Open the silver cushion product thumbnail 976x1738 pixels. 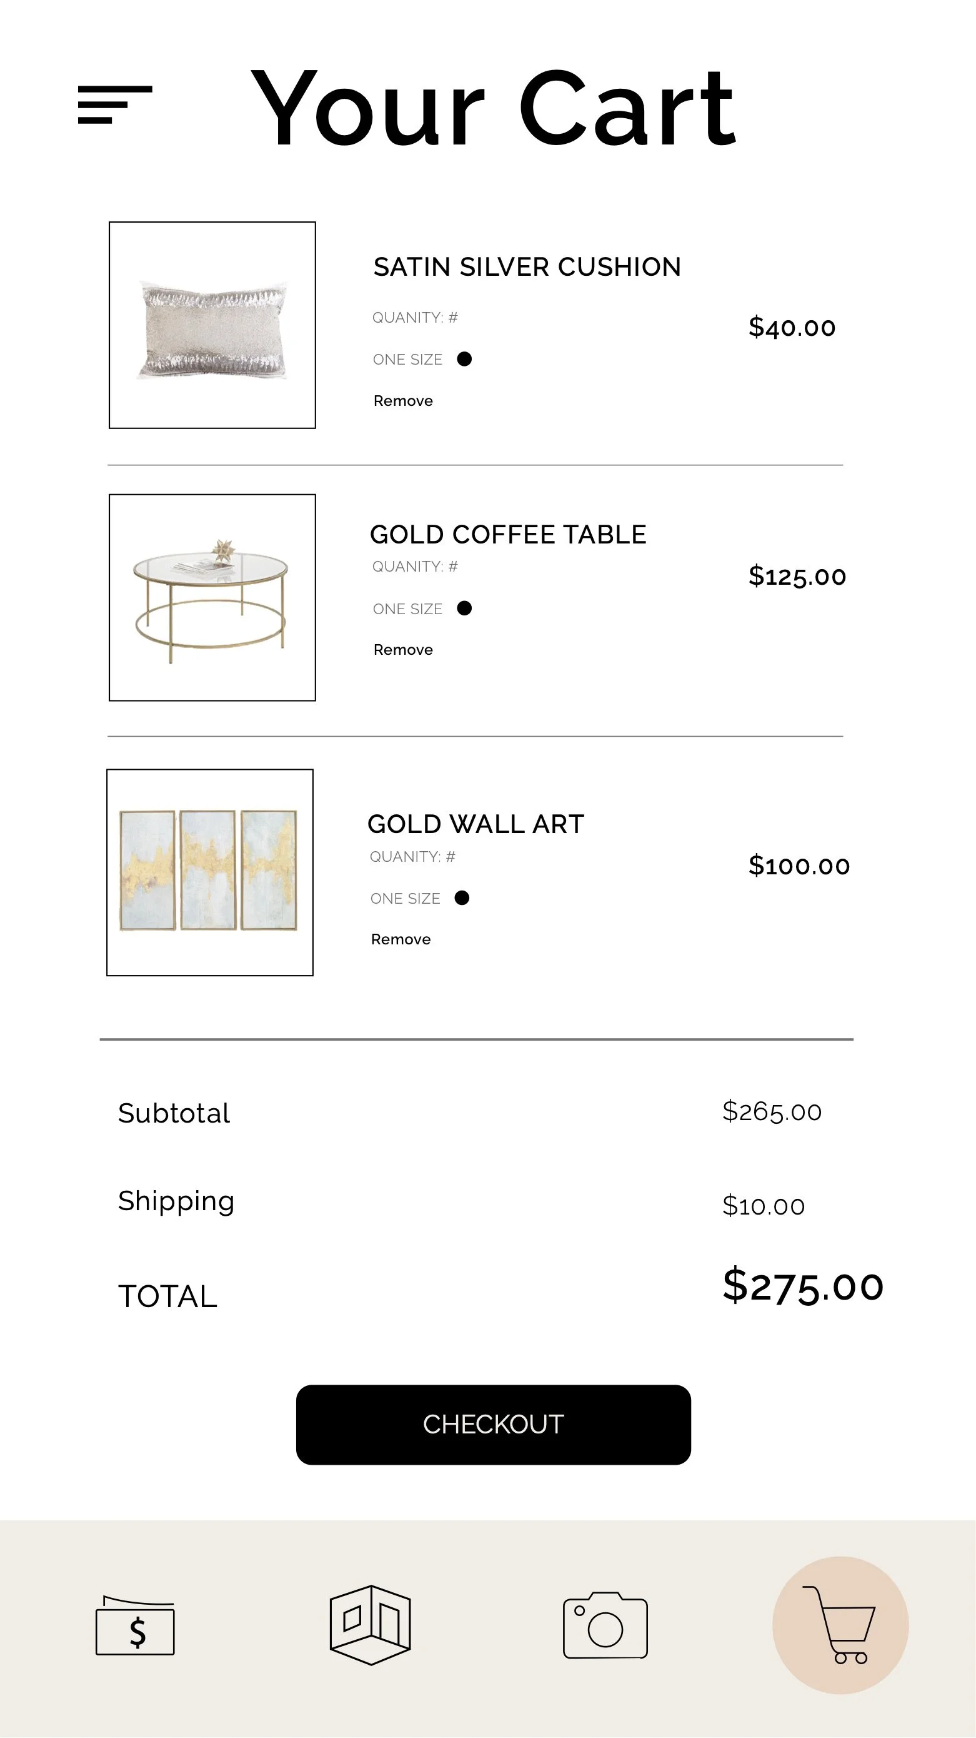[212, 325]
